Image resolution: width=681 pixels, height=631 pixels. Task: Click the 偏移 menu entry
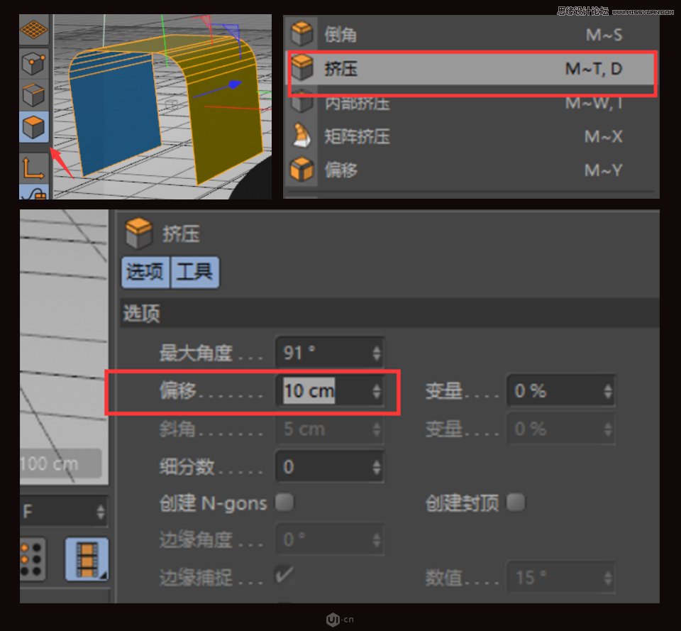[343, 170]
